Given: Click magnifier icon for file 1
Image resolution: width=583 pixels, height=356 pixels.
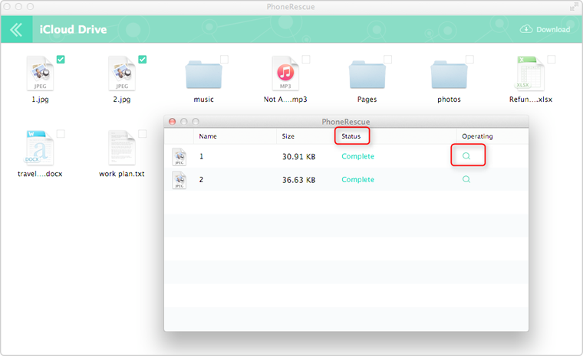Looking at the screenshot, I should point(466,156).
